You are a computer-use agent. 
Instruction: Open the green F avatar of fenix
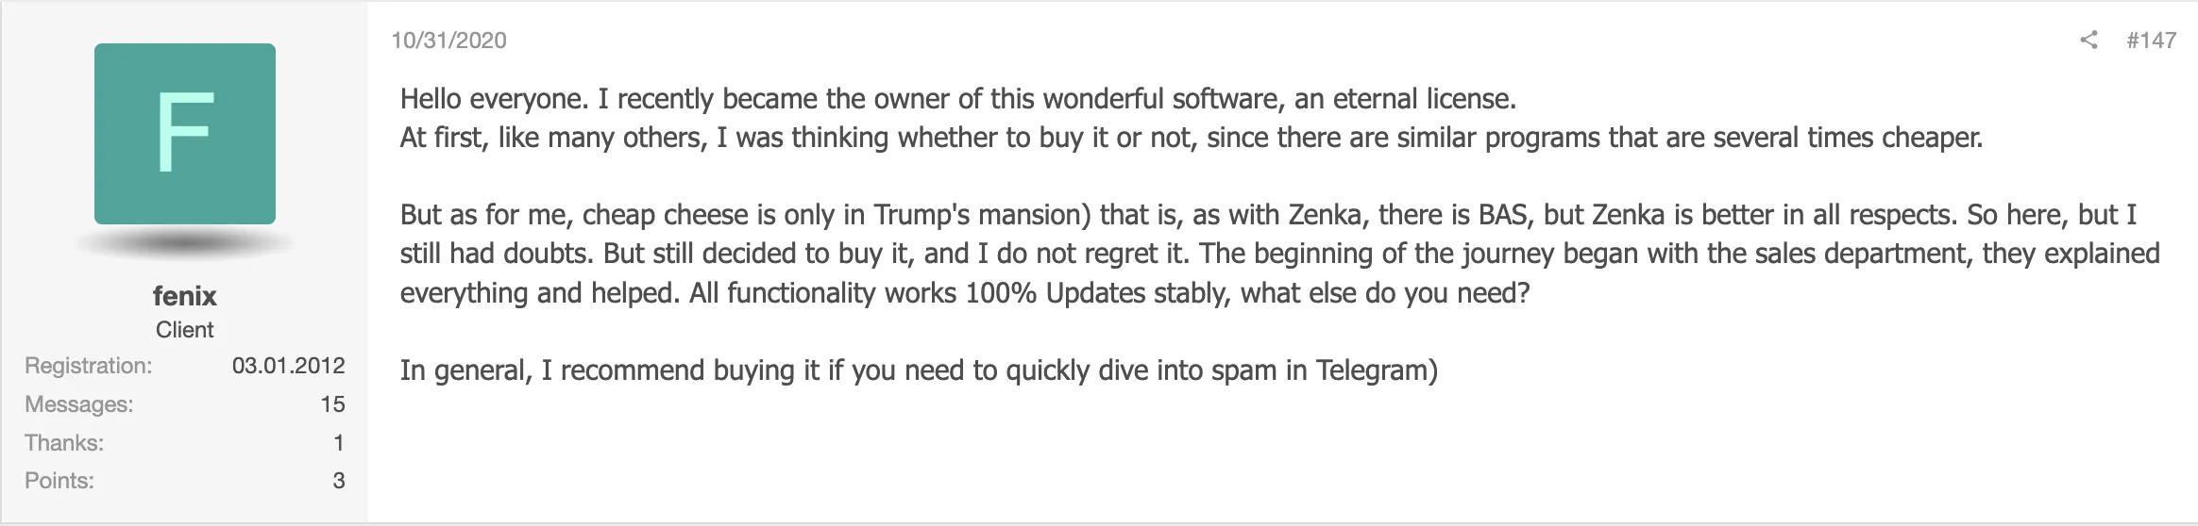pyautogui.click(x=185, y=134)
